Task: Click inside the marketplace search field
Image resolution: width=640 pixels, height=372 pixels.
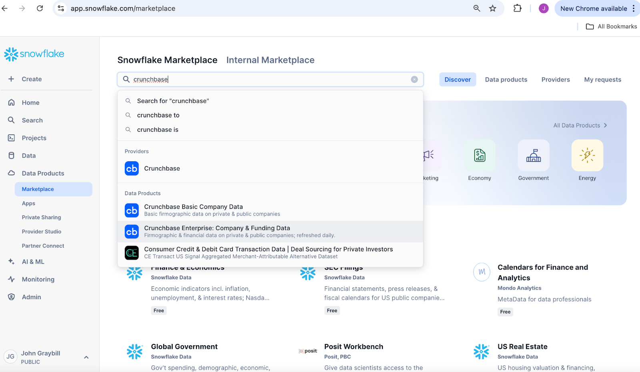Action: click(x=270, y=79)
